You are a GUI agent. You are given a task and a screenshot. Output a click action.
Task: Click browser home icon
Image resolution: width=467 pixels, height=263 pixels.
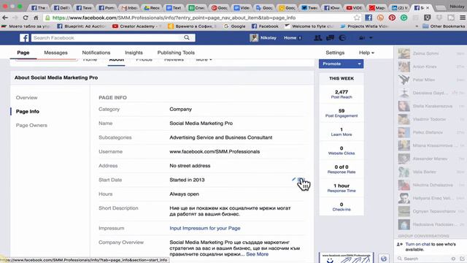pos(36,18)
